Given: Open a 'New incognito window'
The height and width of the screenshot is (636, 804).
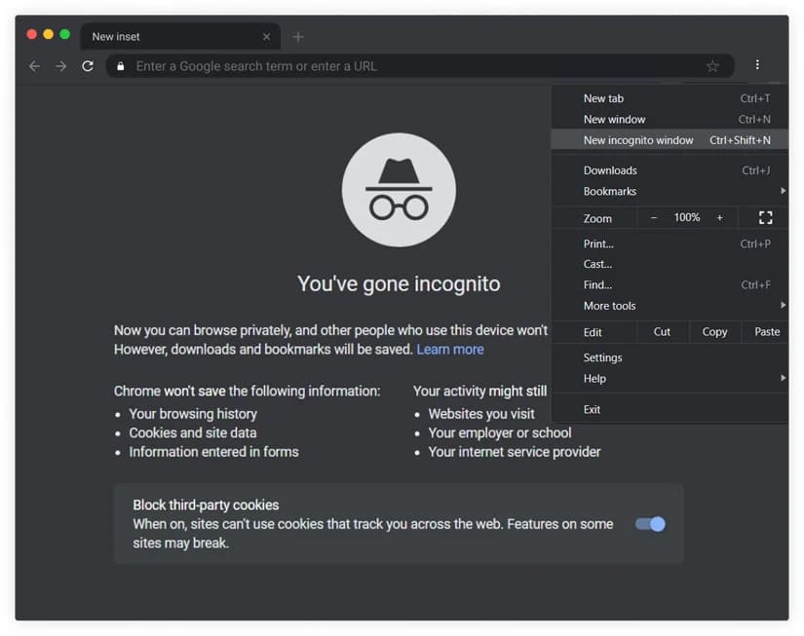Looking at the screenshot, I should [670, 140].
